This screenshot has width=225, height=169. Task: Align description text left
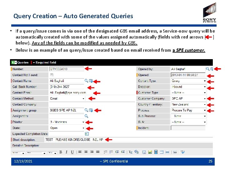[x=80, y=152]
